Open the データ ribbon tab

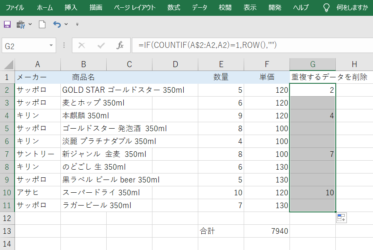pos(199,7)
